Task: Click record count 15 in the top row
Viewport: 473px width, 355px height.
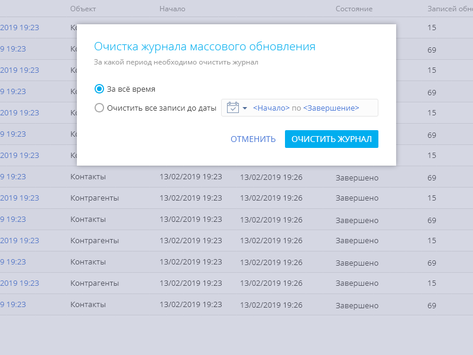Action: coord(432,28)
